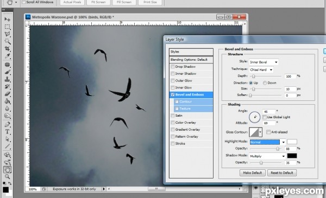This screenshot has height=198, width=326.
Task: Click the Actual Pixels button
Action: [72, 2]
